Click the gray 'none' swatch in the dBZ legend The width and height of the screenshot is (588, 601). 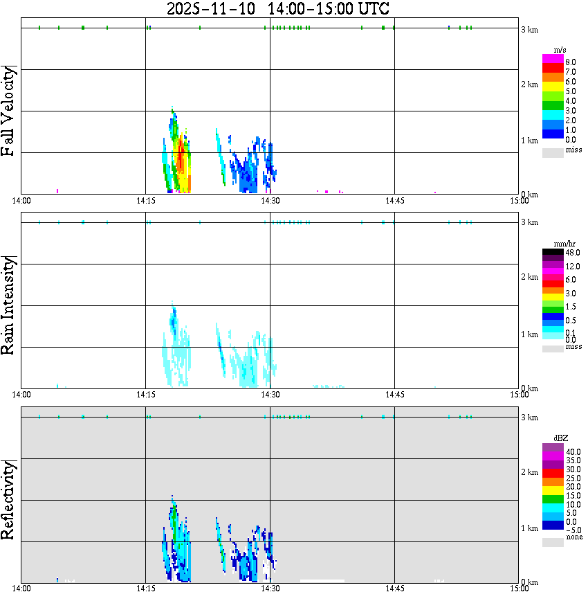tap(553, 542)
